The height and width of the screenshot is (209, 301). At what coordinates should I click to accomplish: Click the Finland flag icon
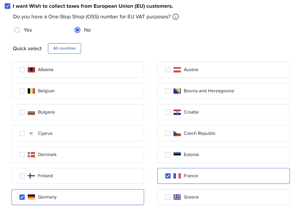tap(31, 176)
